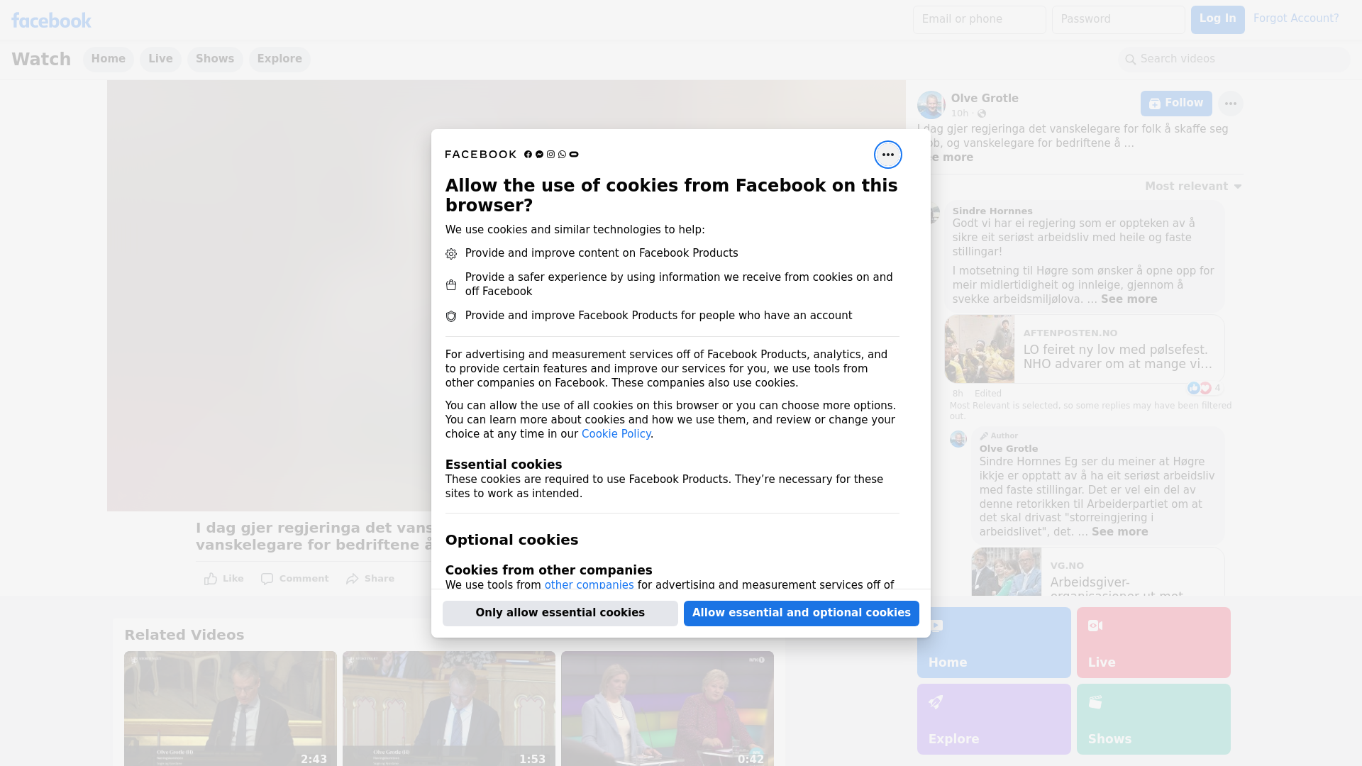Choose Allow essential and optional cookies
This screenshot has width=1362, height=766.
(x=802, y=614)
